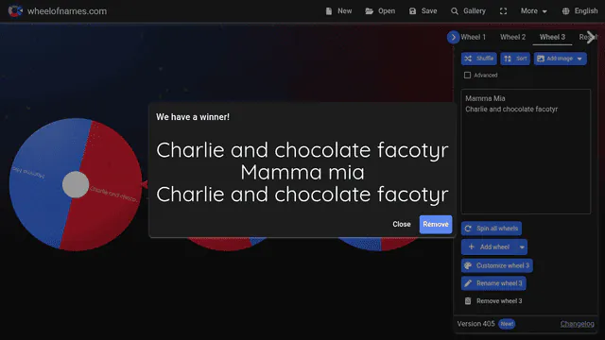
Task: Switch to the Wheel 2 tab
Action: click(512, 38)
